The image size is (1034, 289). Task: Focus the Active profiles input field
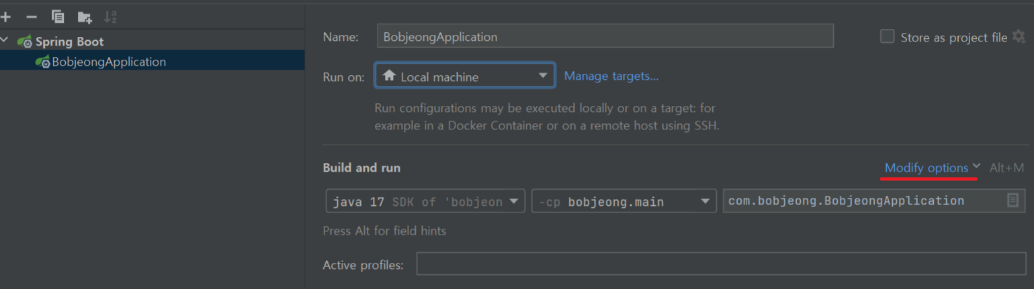pyautogui.click(x=721, y=264)
